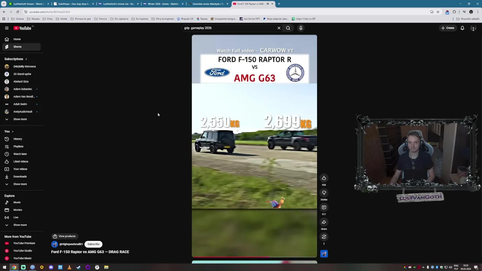Switch to the SubsPlease browser tab
The height and width of the screenshot is (271, 482).
73,4
